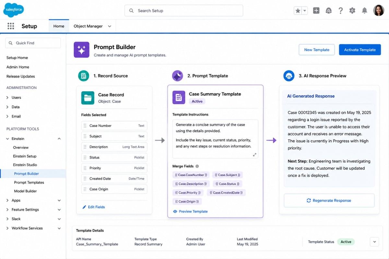Open the Setup gear icon
The image size is (389, 259).
[x=352, y=11]
